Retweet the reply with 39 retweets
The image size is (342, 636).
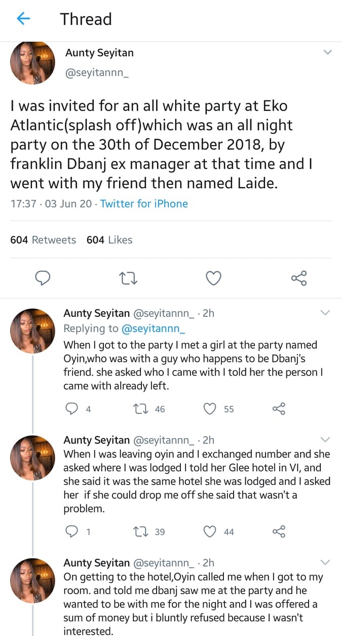pyautogui.click(x=138, y=531)
